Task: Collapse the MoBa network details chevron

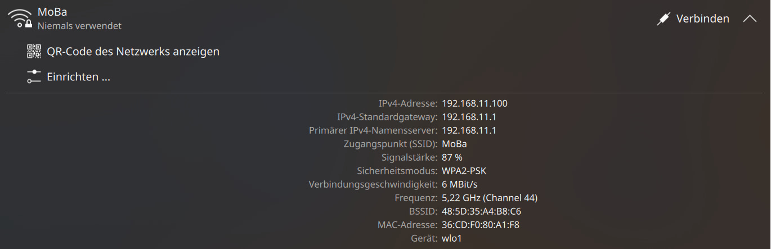Action: tap(750, 19)
